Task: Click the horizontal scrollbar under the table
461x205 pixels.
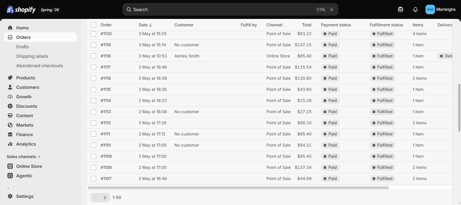Action: 238,187
